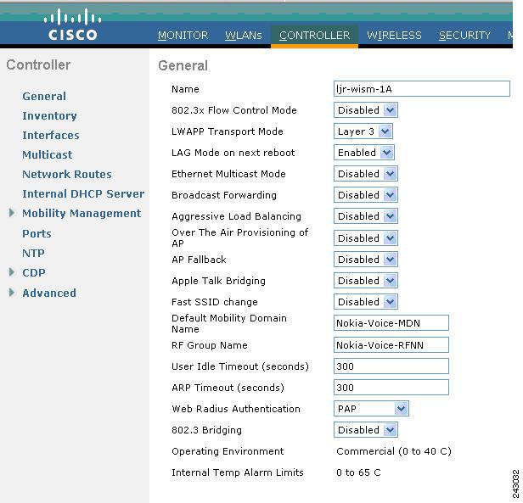Open the Web Radius Authentication dropdown

coord(371,409)
